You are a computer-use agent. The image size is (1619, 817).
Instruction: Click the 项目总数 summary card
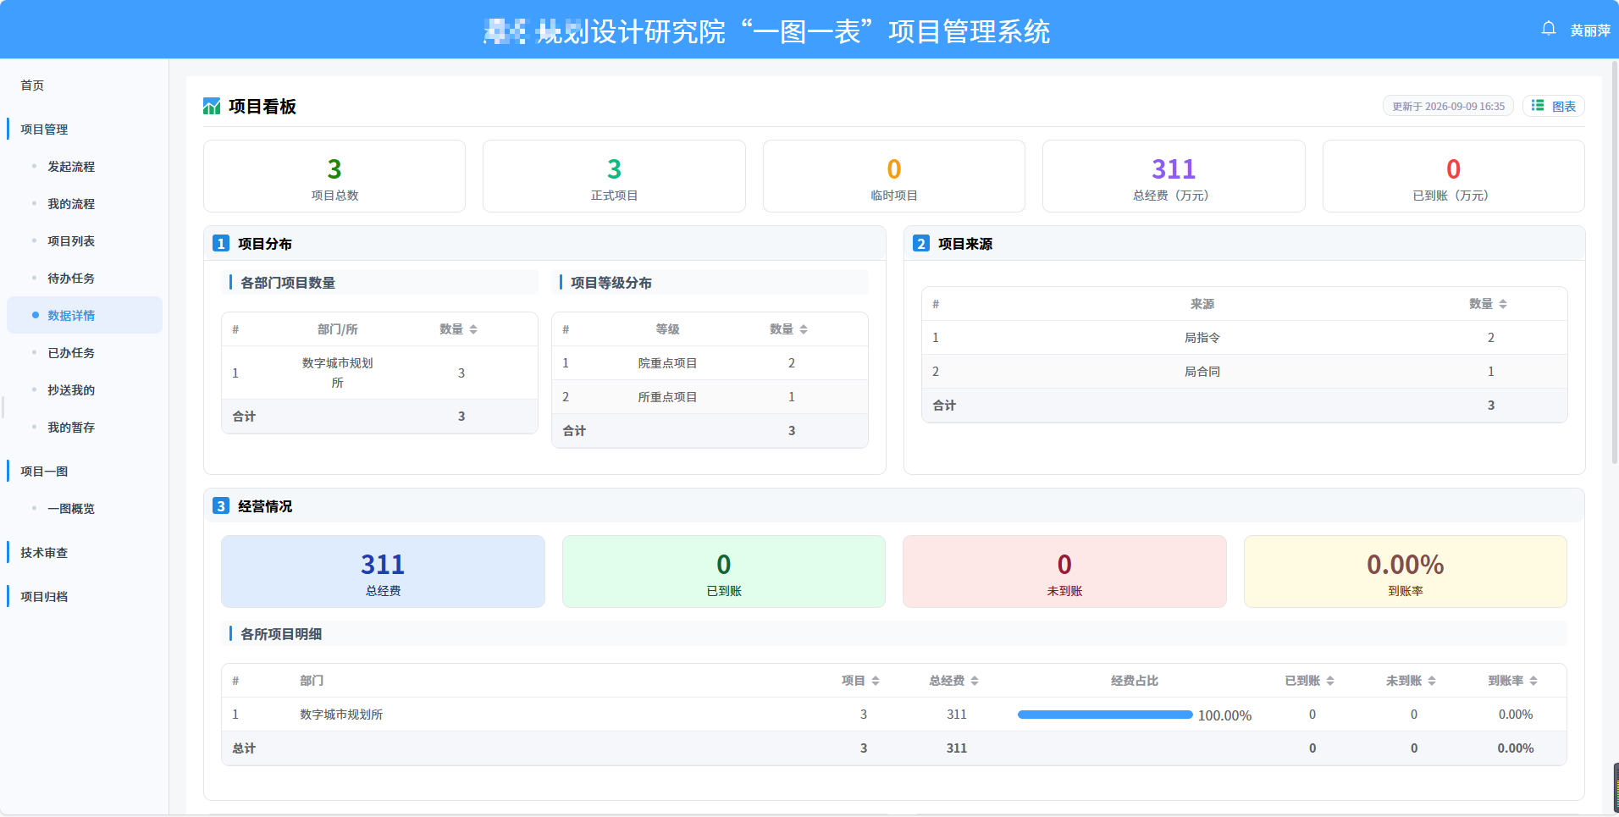click(x=334, y=176)
